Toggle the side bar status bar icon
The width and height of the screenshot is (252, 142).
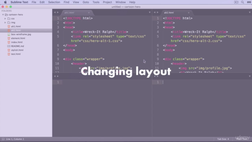click(3, 139)
